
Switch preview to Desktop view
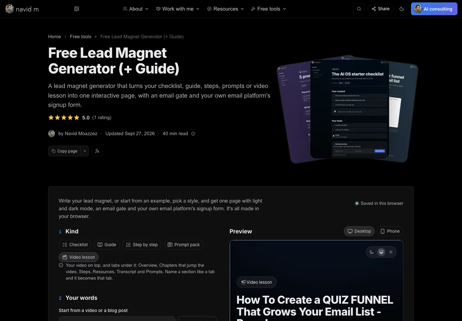point(359,231)
